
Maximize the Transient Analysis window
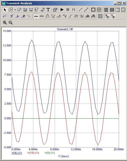coord(120,3)
